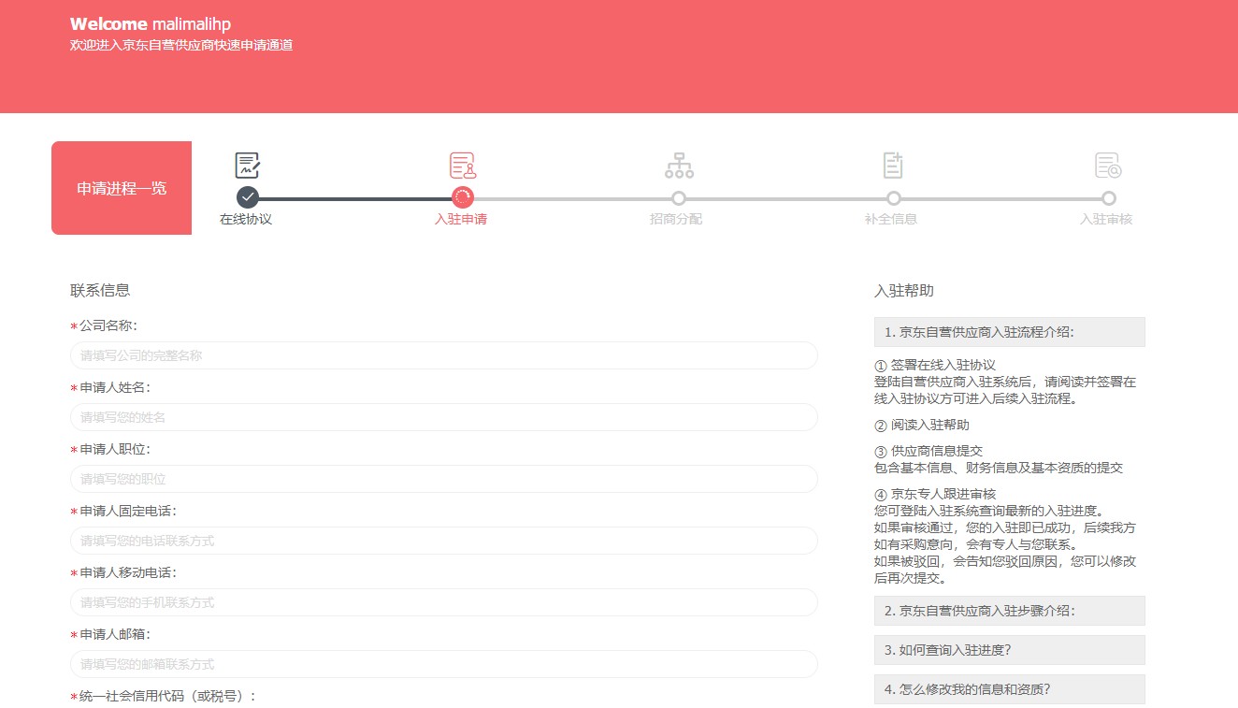Select the 入驻申请 step label
The image size is (1238, 708).
(461, 220)
